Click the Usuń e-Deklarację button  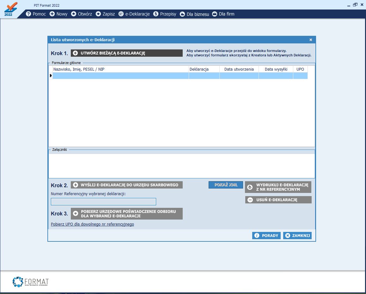pos(278,200)
